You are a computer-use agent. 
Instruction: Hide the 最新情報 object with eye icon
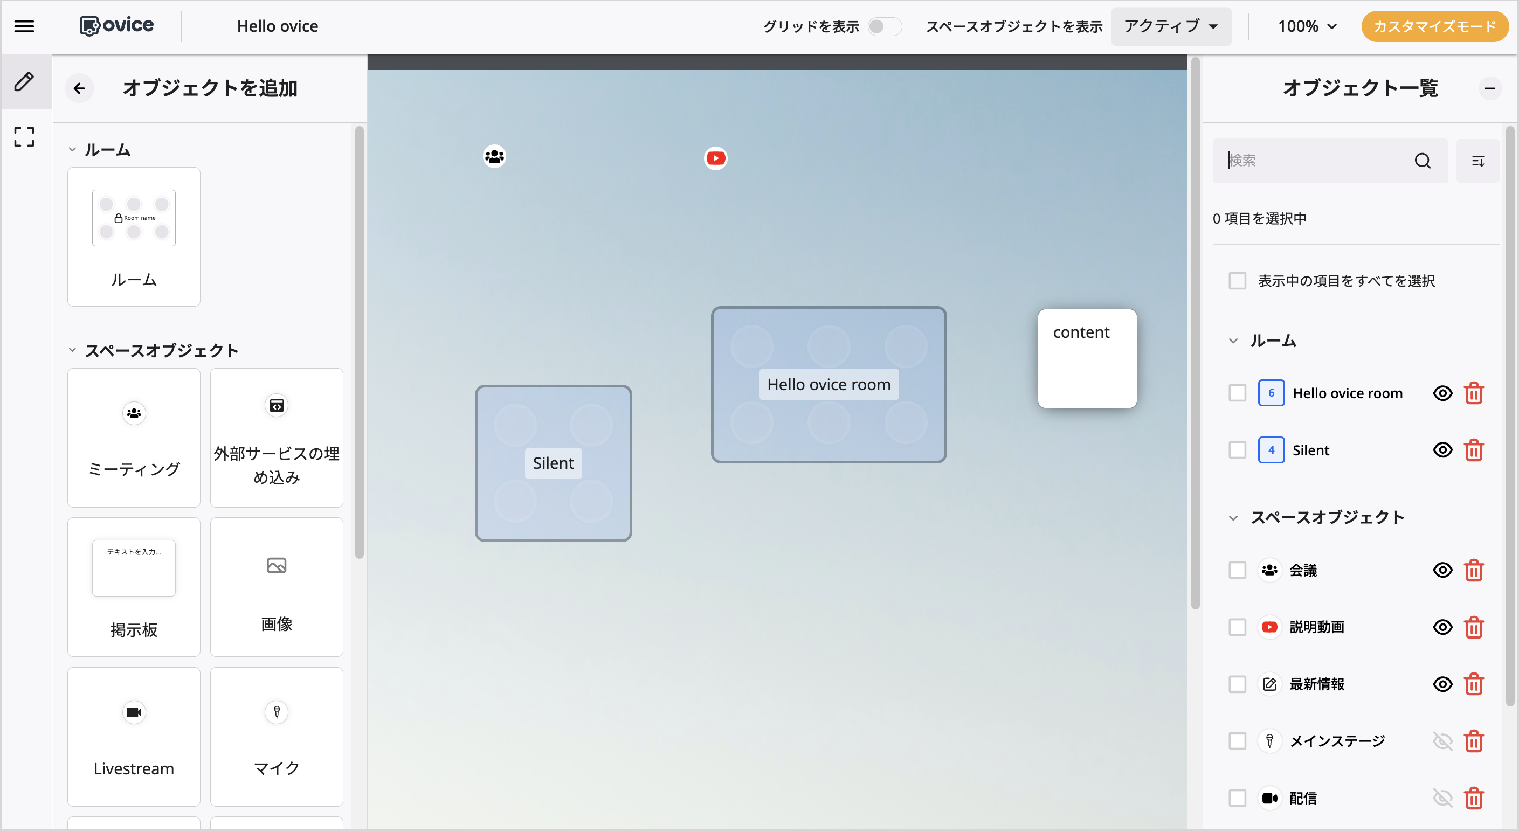pos(1442,684)
